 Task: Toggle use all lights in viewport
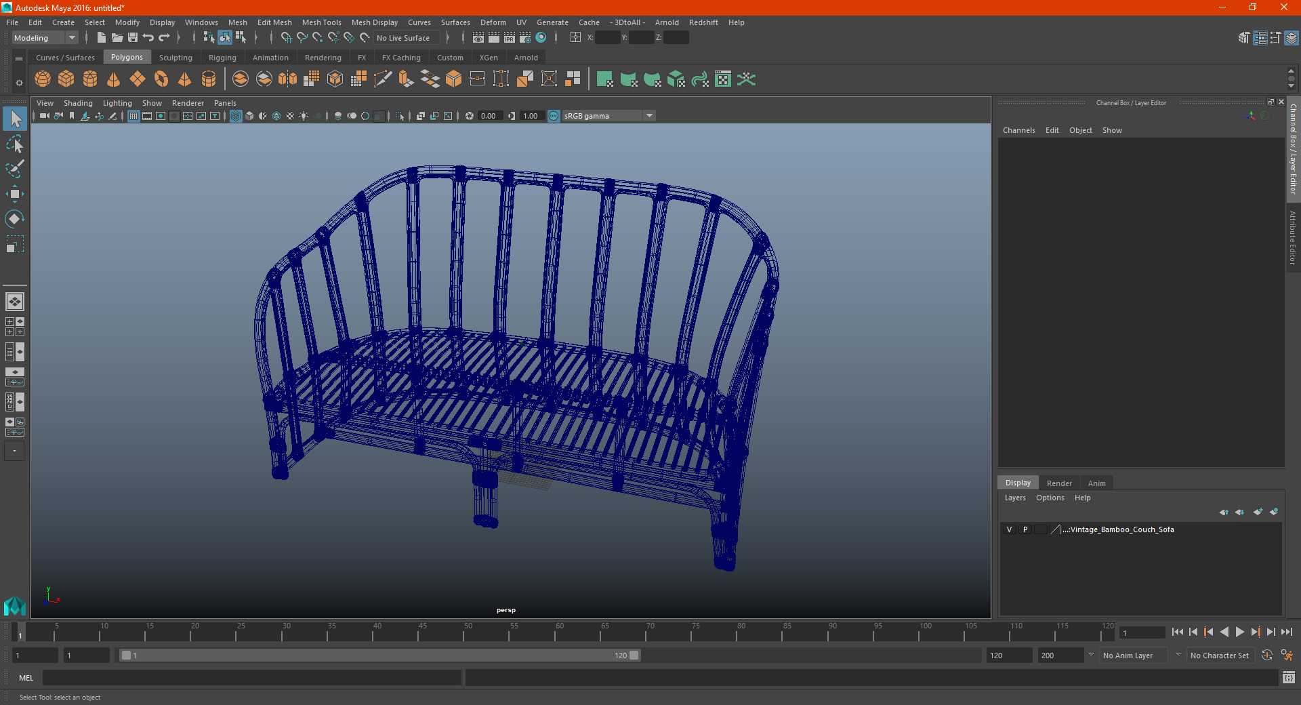coord(304,116)
